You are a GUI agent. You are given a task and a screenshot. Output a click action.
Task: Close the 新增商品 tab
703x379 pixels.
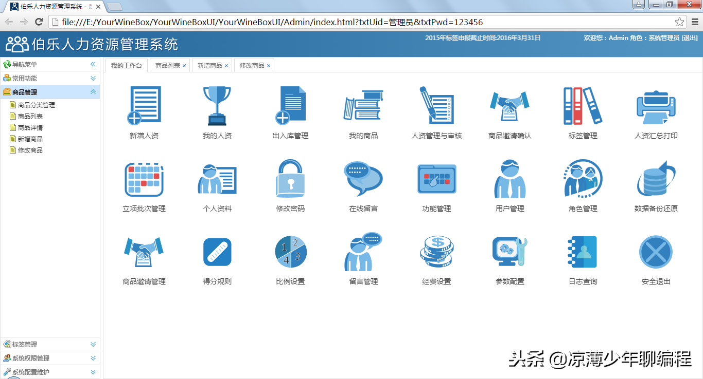226,66
